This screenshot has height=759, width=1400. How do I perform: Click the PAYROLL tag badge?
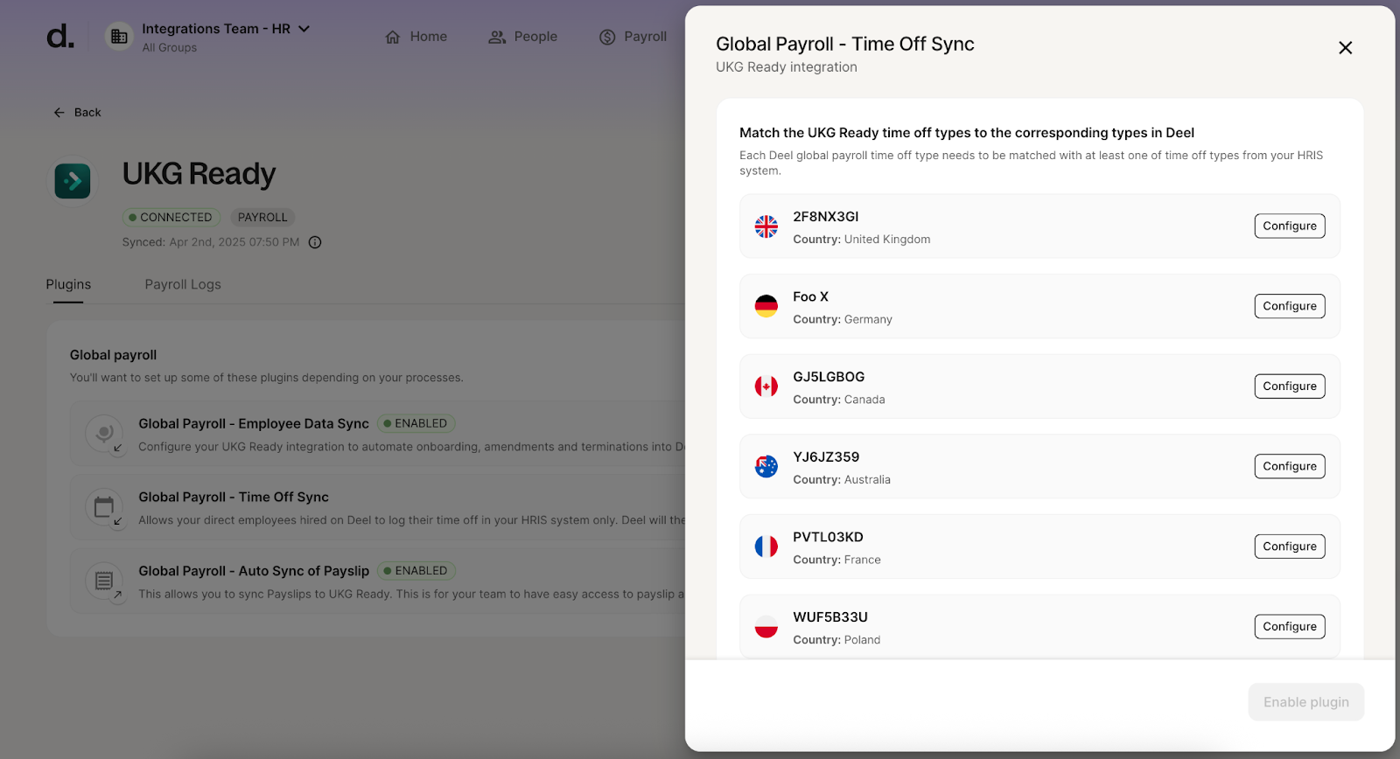point(262,217)
